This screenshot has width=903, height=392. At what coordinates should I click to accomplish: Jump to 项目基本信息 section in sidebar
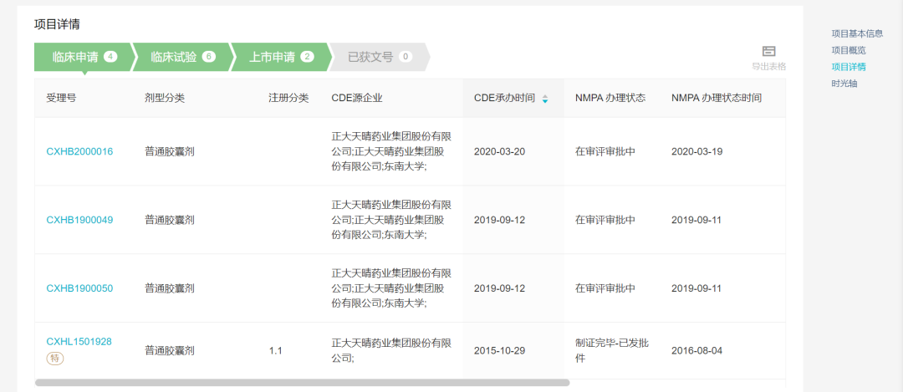[857, 33]
